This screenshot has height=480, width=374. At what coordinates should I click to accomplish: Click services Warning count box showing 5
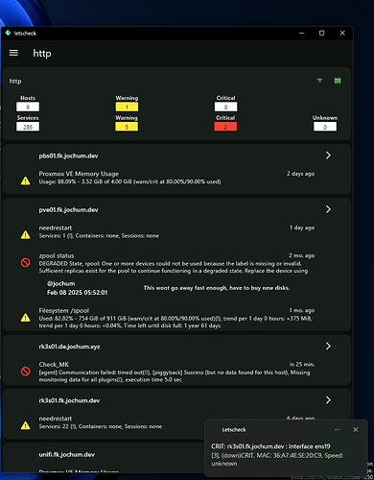127,127
